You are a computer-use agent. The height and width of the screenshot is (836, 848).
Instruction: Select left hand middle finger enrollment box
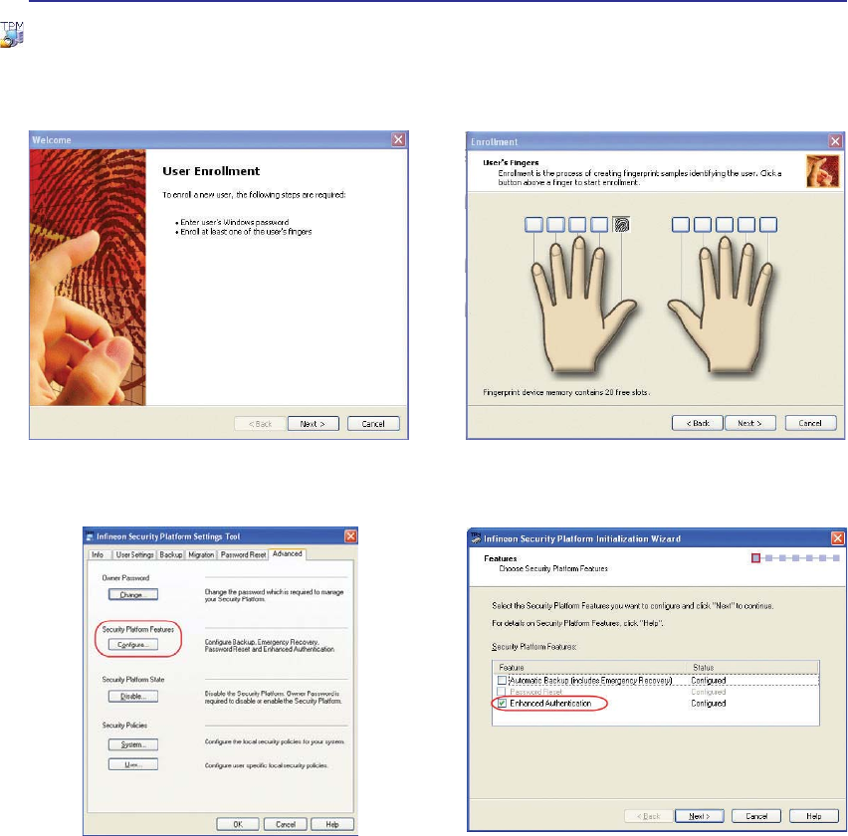pos(577,224)
